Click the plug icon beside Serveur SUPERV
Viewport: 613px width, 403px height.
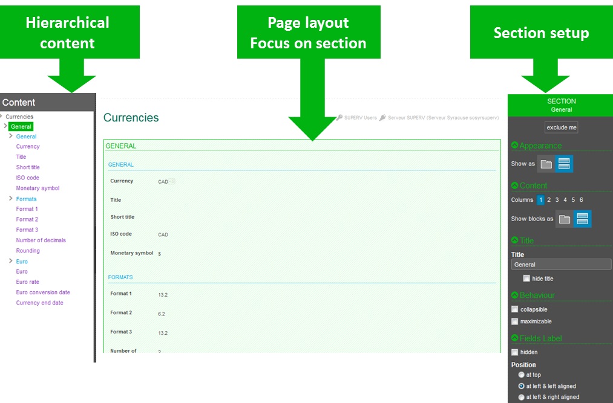point(382,118)
